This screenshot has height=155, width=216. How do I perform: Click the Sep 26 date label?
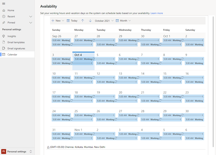click(x=57, y=36)
